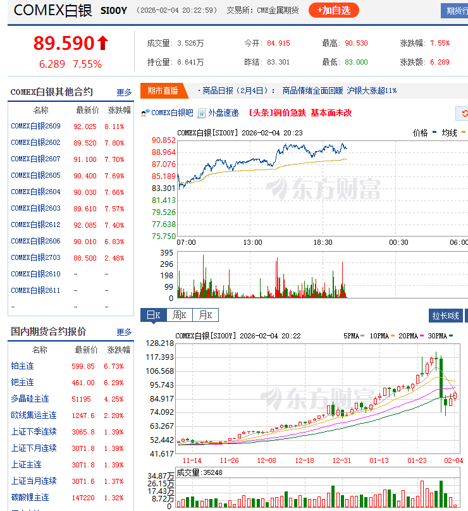Click the 02-04 date on the K-line axis

tap(453, 460)
